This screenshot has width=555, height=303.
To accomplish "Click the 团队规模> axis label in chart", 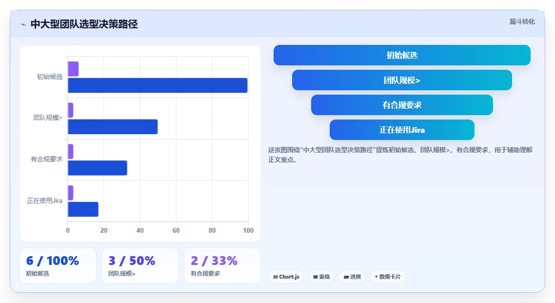I will (x=48, y=118).
